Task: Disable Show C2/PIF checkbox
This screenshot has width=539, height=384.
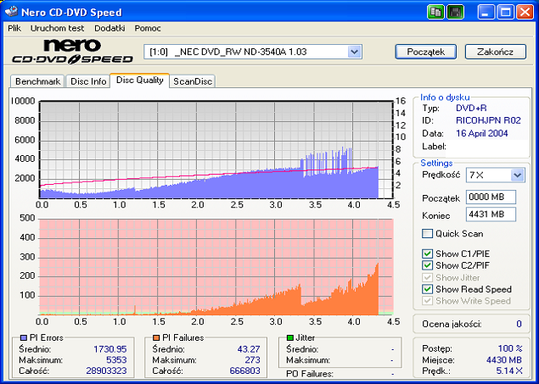Action: click(427, 265)
